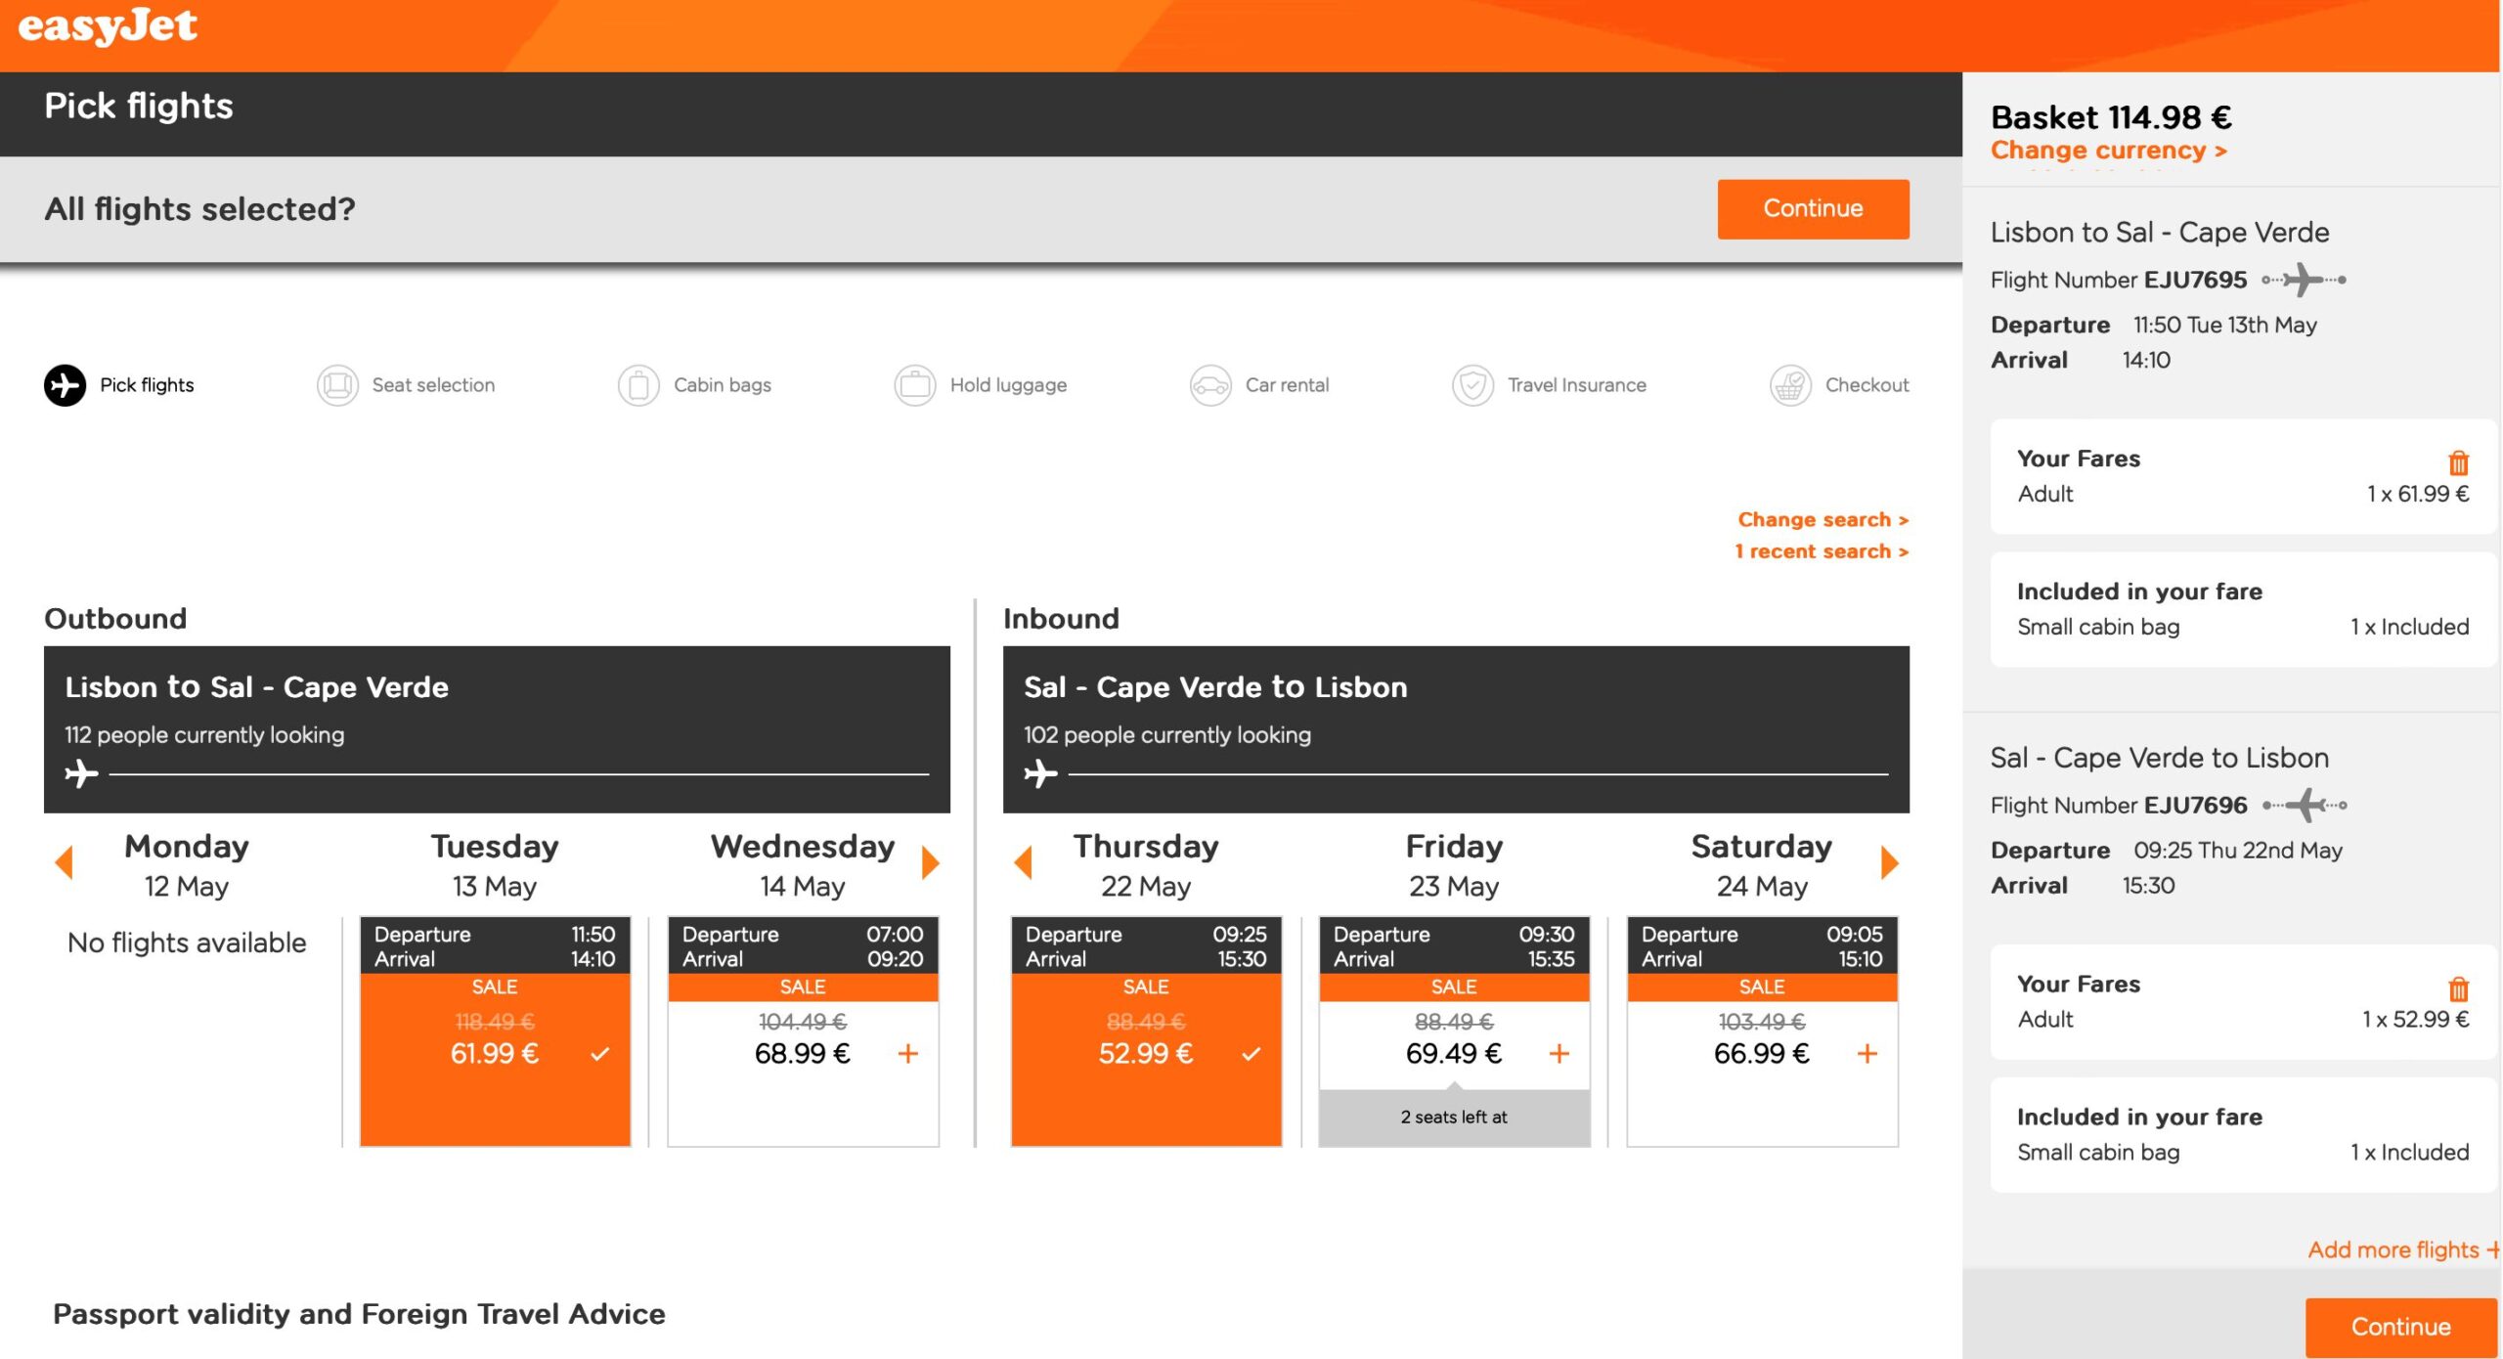Click the Checkout basket icon
Viewport: 2503px width, 1359px height.
click(x=1790, y=385)
